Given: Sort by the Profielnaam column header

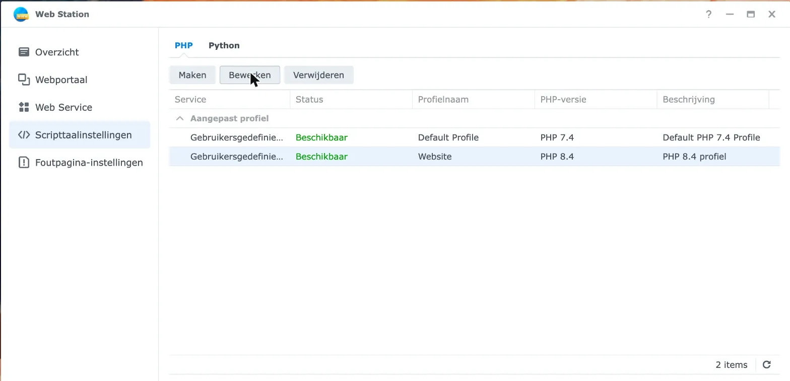Looking at the screenshot, I should click(474, 100).
